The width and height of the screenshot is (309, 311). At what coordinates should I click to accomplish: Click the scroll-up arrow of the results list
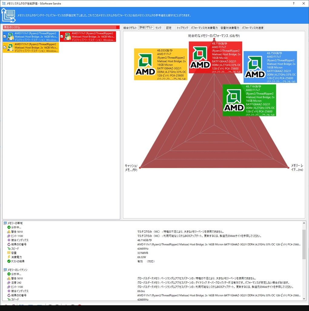(304, 223)
